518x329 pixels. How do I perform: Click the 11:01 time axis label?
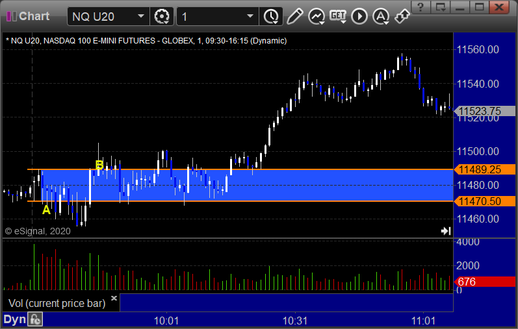point(423,321)
